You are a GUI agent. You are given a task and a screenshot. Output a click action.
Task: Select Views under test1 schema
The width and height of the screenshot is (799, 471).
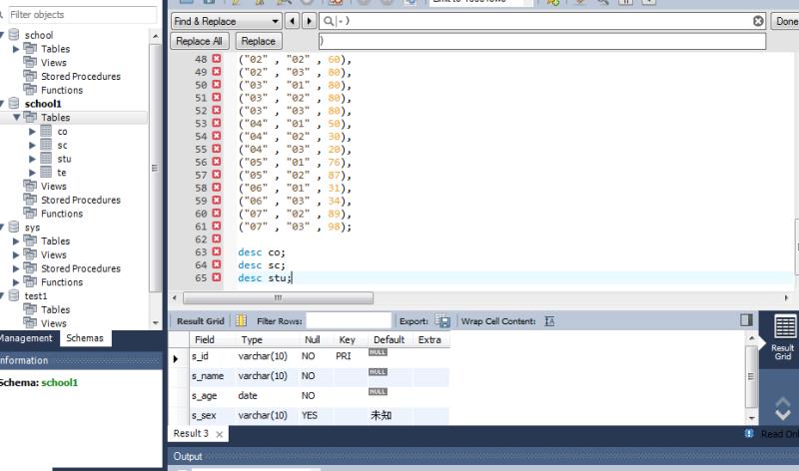[54, 323]
